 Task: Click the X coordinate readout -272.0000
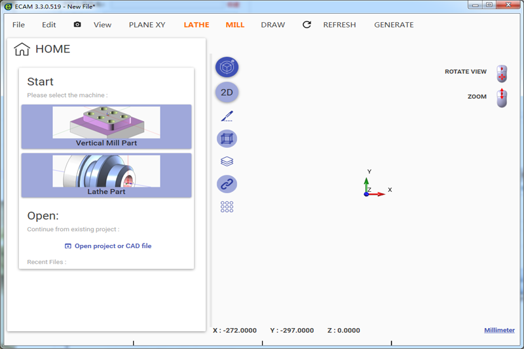click(234, 330)
